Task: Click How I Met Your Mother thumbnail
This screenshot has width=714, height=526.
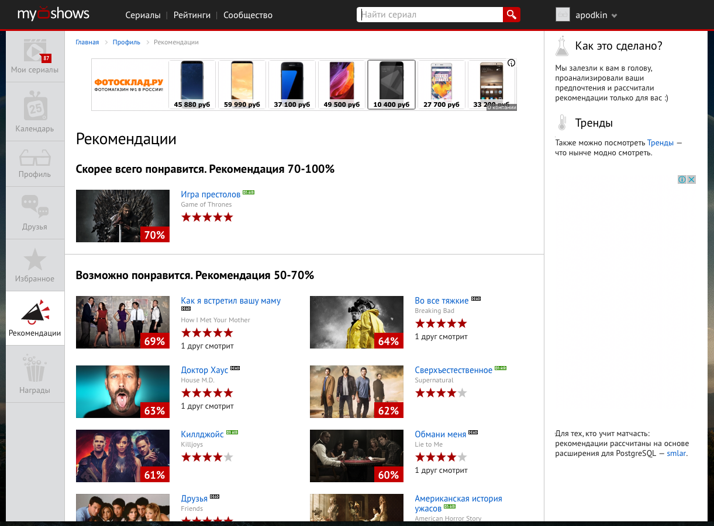Action: (x=123, y=322)
